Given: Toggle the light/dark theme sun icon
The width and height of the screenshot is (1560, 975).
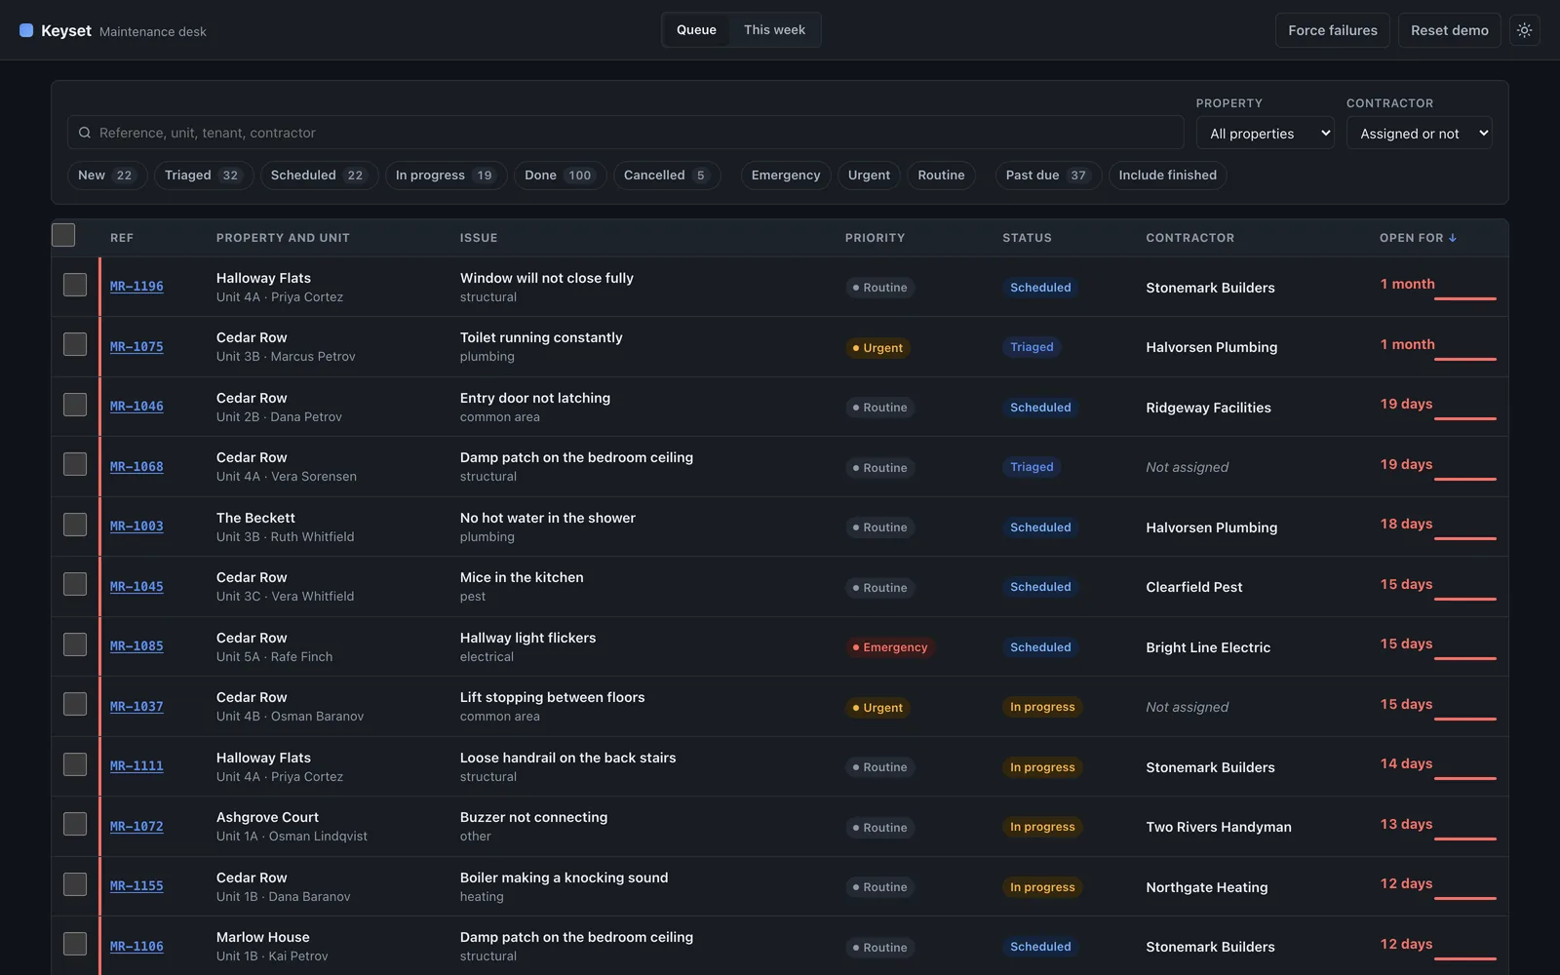Looking at the screenshot, I should [x=1525, y=30].
